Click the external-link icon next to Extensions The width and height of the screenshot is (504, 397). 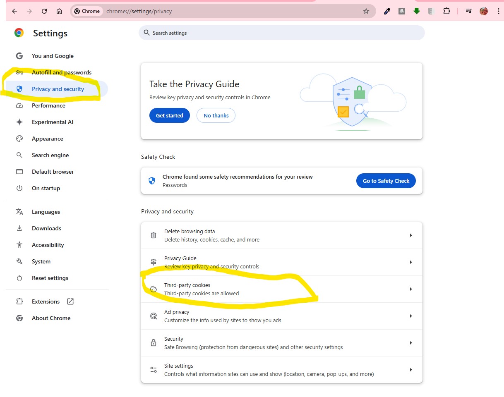(70, 301)
